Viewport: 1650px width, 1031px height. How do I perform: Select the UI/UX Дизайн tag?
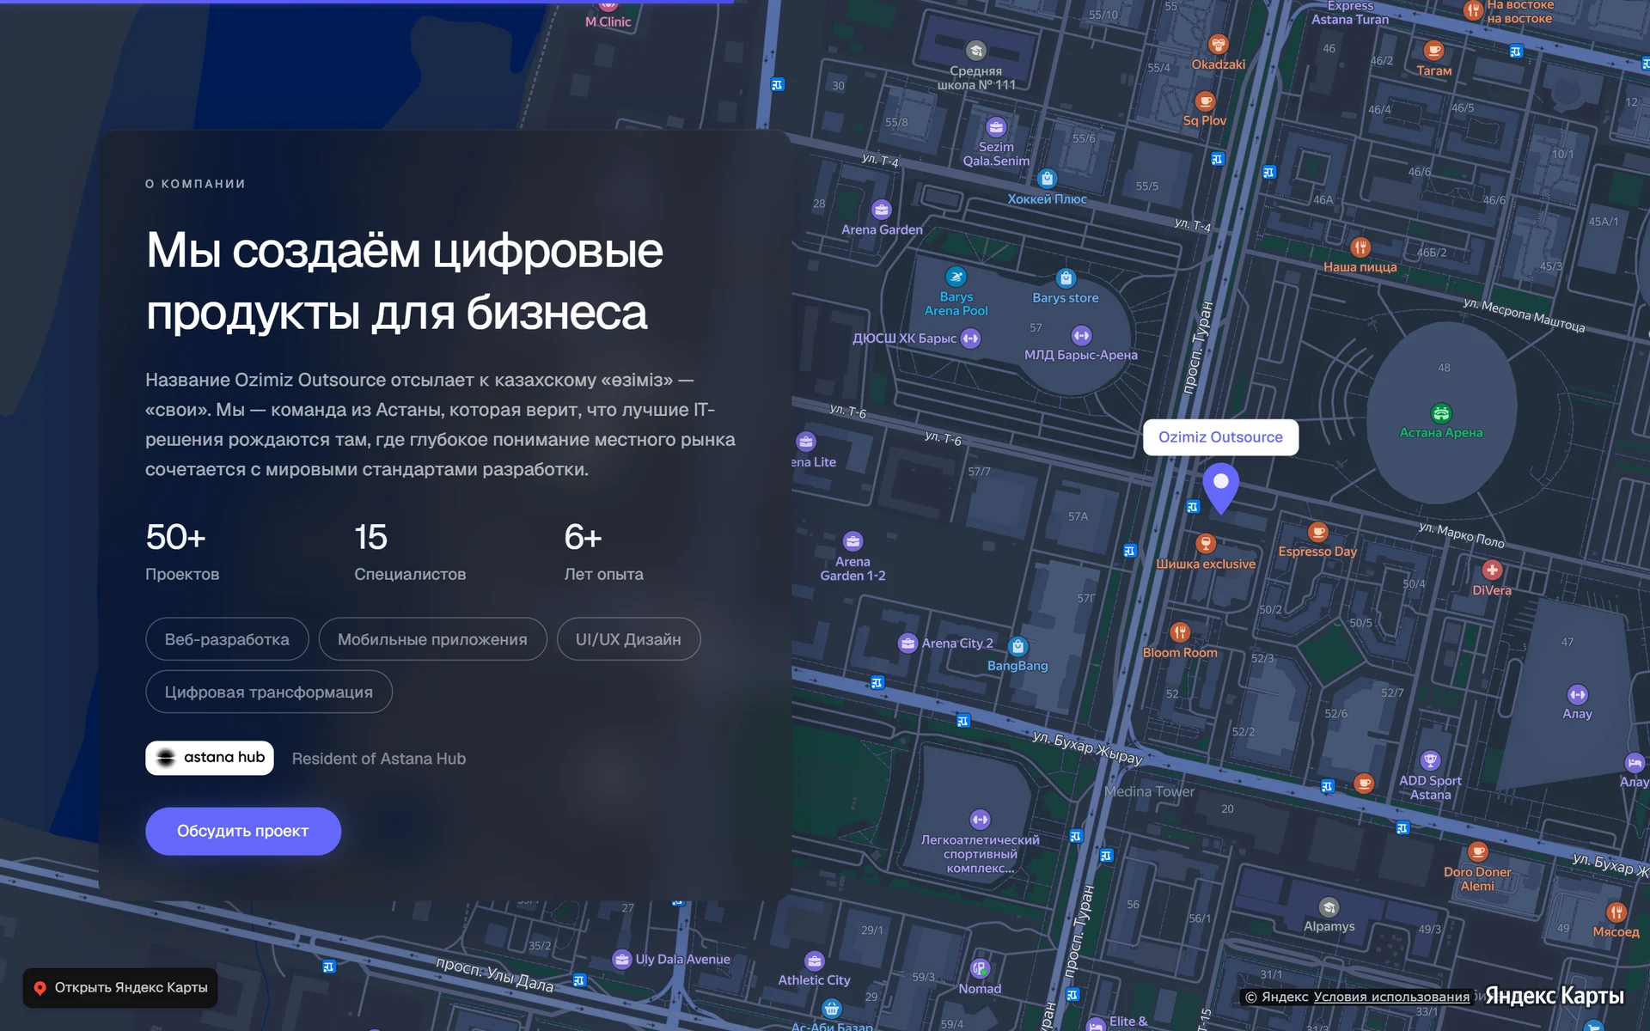coord(628,639)
